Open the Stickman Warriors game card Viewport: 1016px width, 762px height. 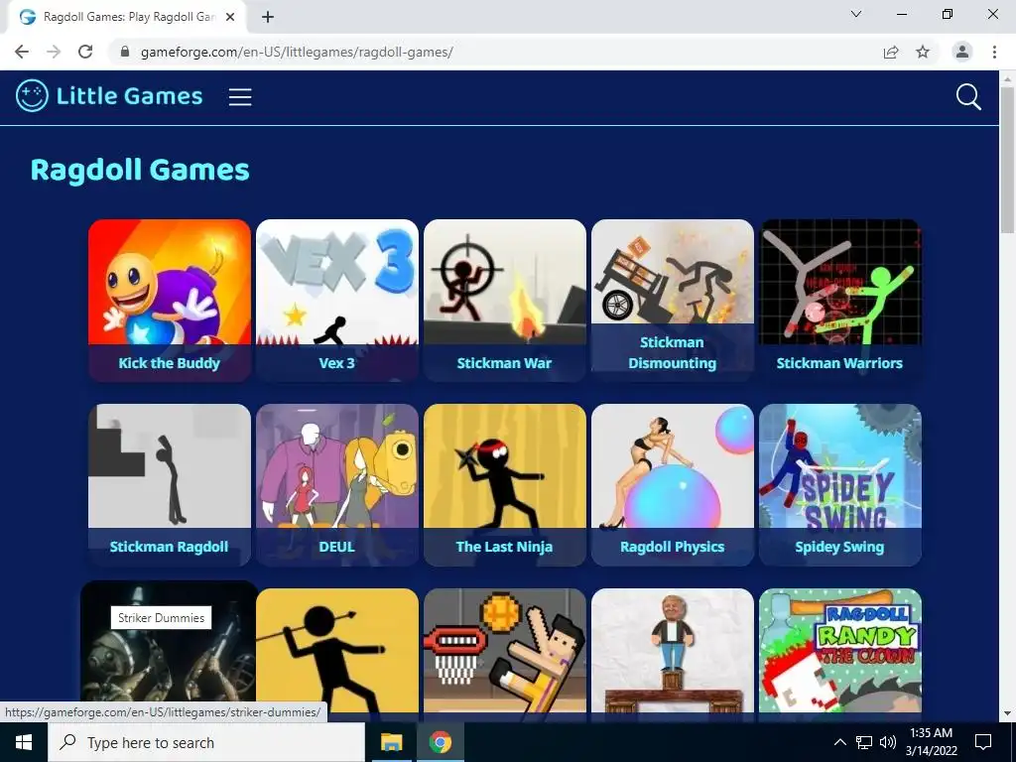[x=839, y=300]
